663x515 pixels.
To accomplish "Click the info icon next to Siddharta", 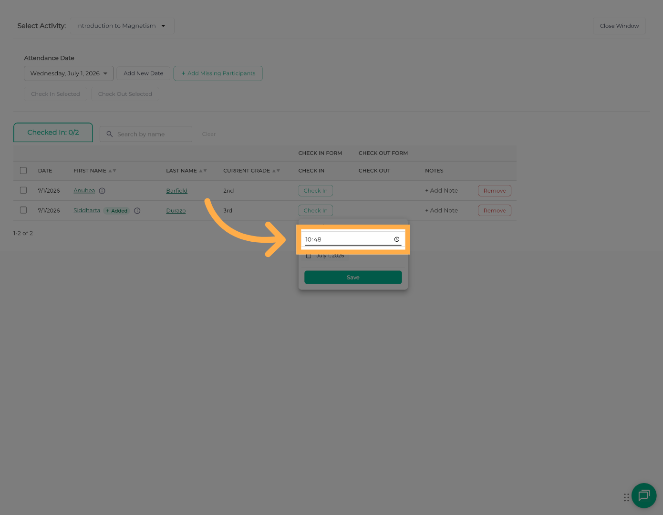I will 137,211.
